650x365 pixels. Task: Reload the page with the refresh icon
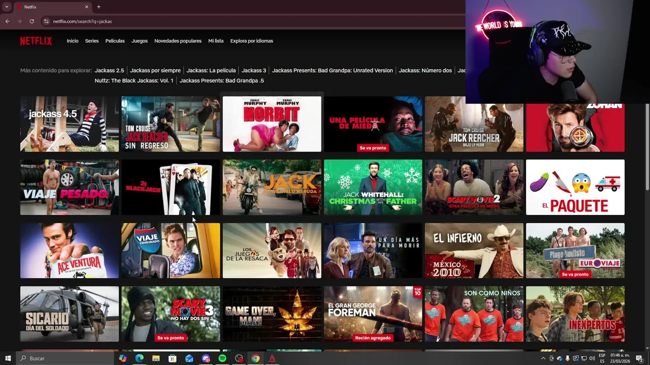click(31, 21)
